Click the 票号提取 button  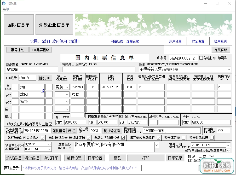pyautogui.click(x=17, y=50)
